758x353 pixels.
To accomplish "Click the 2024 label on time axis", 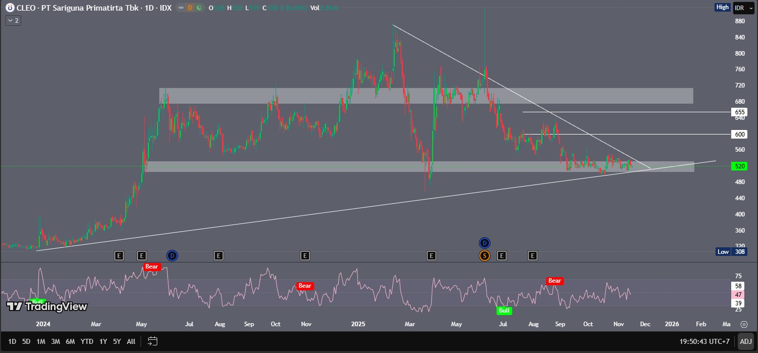I will [x=43, y=324].
